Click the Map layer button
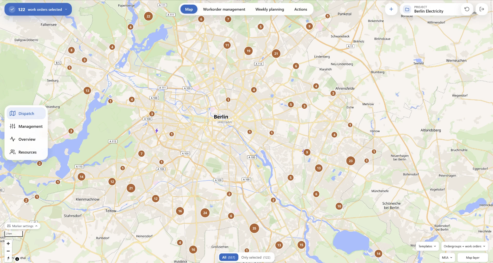Image resolution: width=493 pixels, height=263 pixels. (x=473, y=258)
